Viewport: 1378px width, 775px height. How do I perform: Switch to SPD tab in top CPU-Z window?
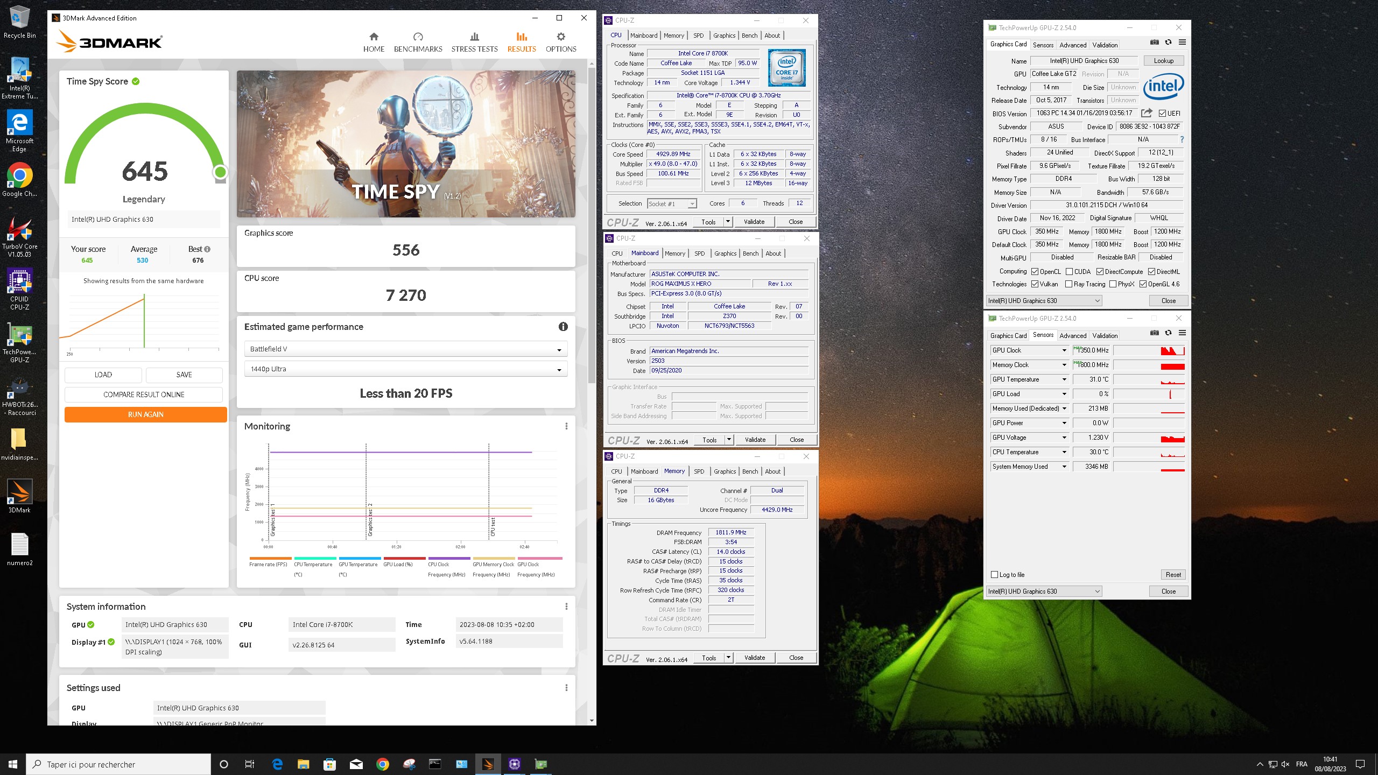[x=698, y=36]
